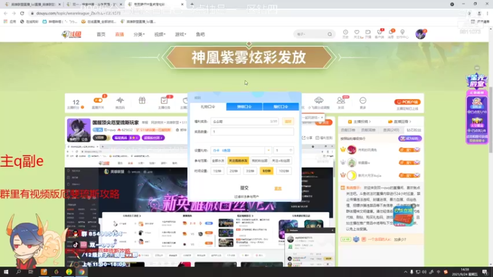Click the search magnifier icon
Viewport: 493px width, 277px height.
click(x=330, y=34)
